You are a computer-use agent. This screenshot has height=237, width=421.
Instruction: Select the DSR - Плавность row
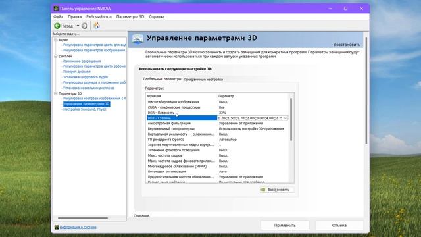(x=218, y=113)
